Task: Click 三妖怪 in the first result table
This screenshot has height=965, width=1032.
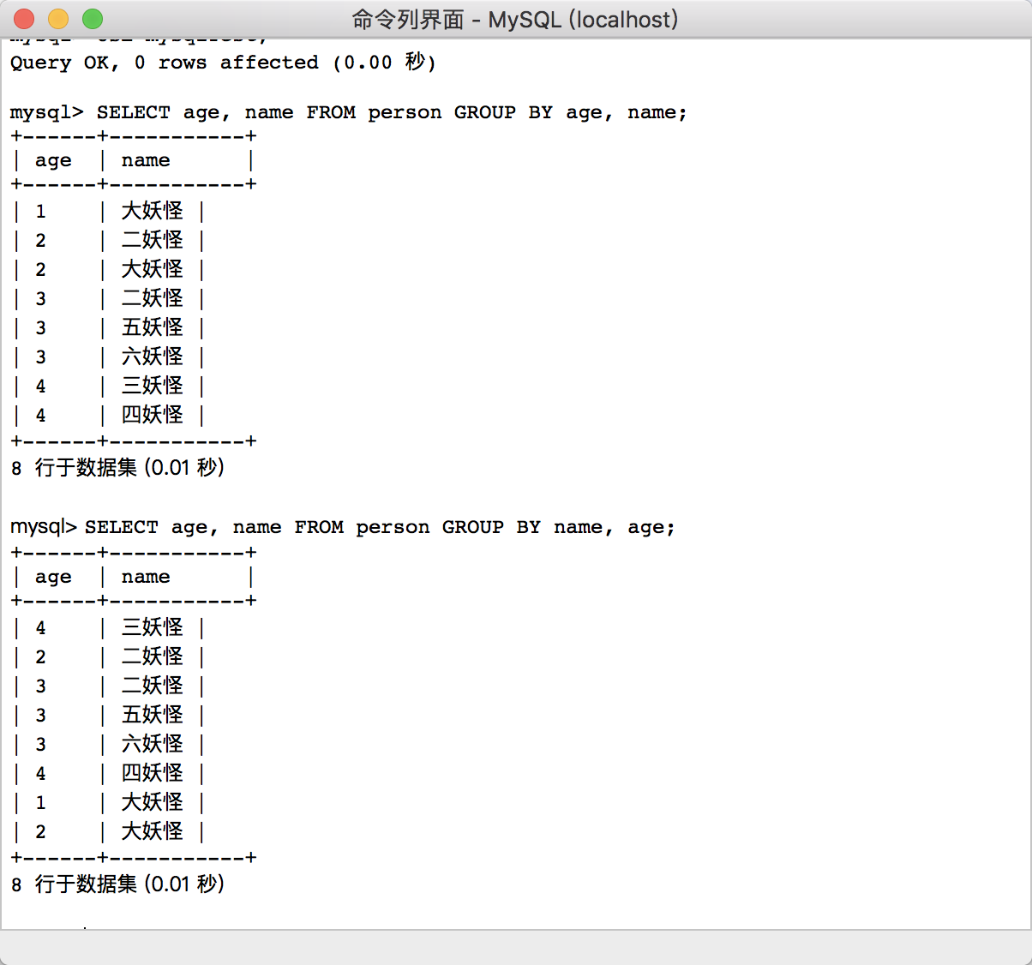Action: (x=153, y=386)
